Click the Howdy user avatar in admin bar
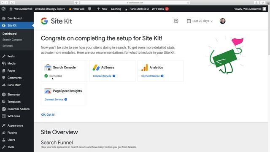 click(x=265, y=9)
